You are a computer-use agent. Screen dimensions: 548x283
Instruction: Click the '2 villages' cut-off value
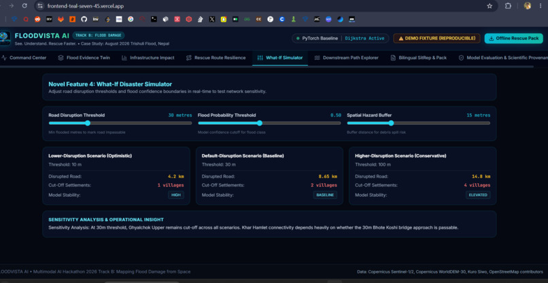[324, 185]
